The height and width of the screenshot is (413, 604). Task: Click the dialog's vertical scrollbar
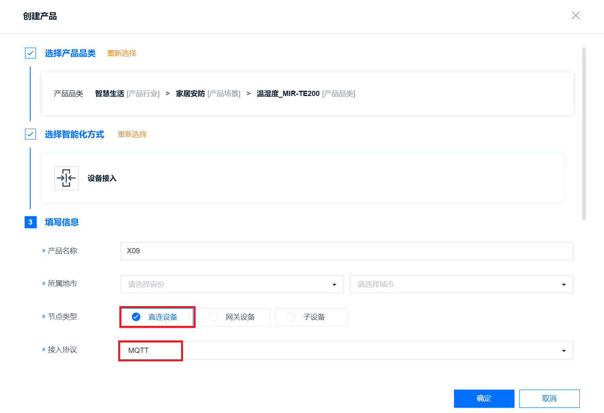point(584,134)
